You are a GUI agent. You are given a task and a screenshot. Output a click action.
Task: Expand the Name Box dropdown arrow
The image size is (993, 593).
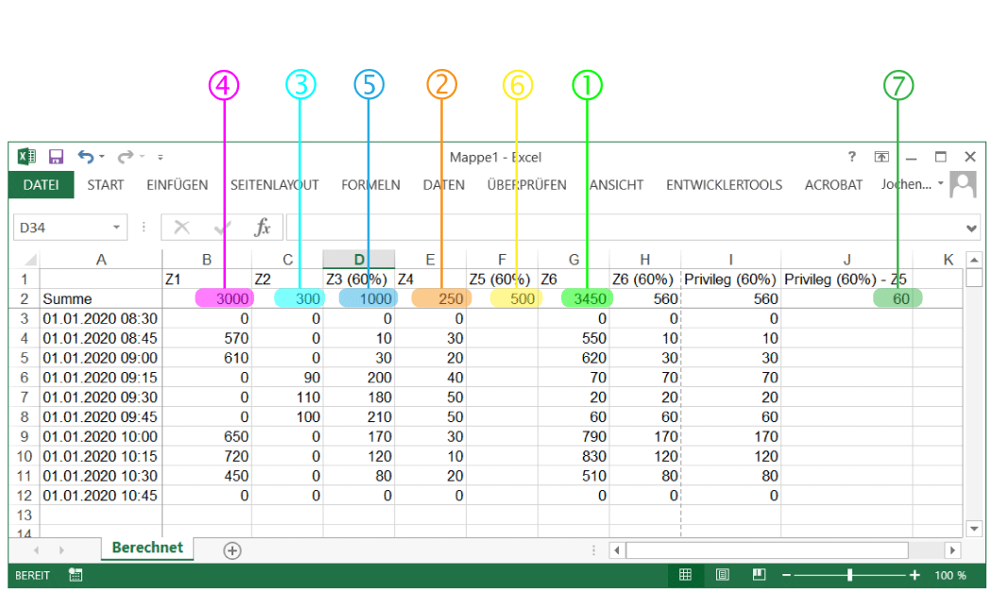pyautogui.click(x=117, y=228)
